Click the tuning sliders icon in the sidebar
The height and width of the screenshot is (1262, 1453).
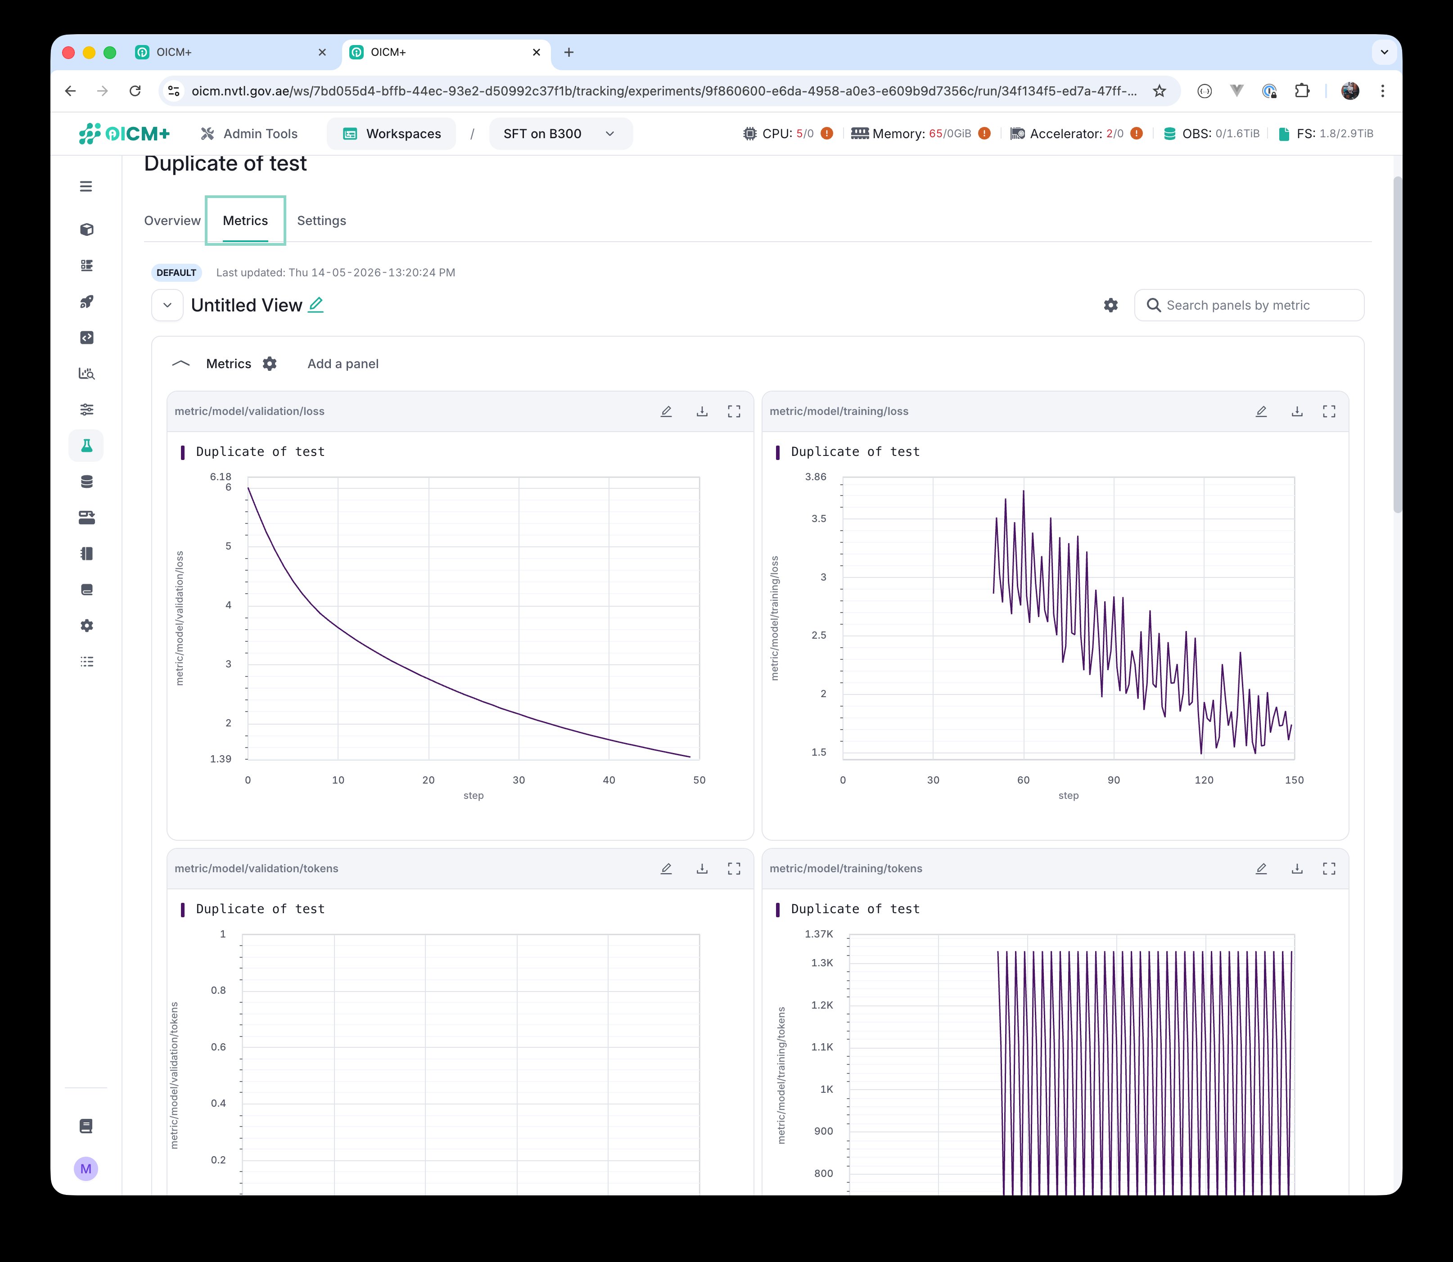(86, 410)
